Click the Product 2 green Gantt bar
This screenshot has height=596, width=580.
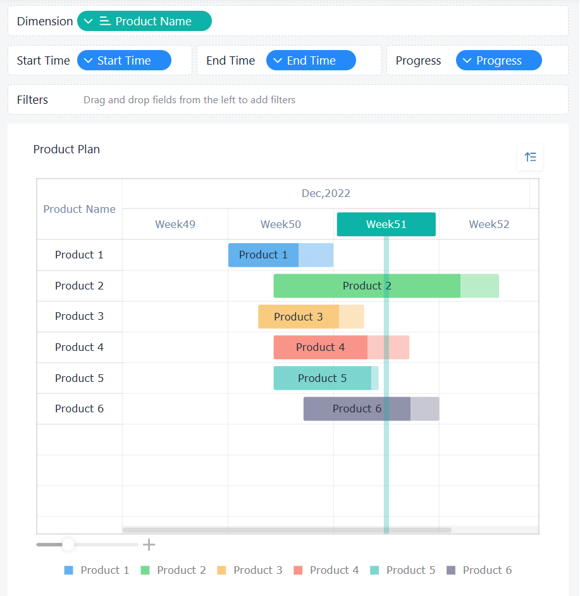367,286
